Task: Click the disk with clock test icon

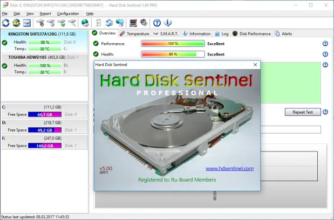Action: coord(51,23)
